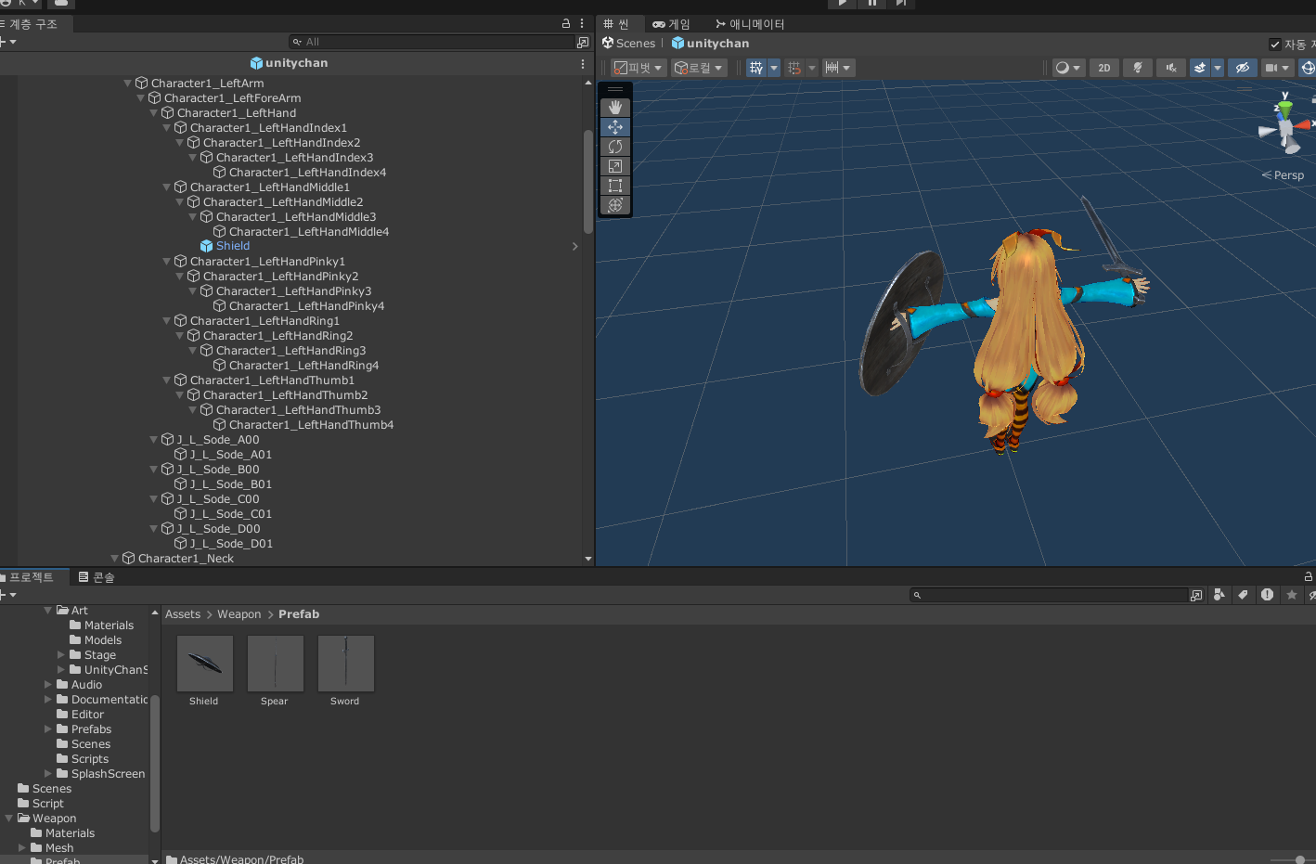Open search window icon in Project panel
The image size is (1316, 864).
point(1196,595)
